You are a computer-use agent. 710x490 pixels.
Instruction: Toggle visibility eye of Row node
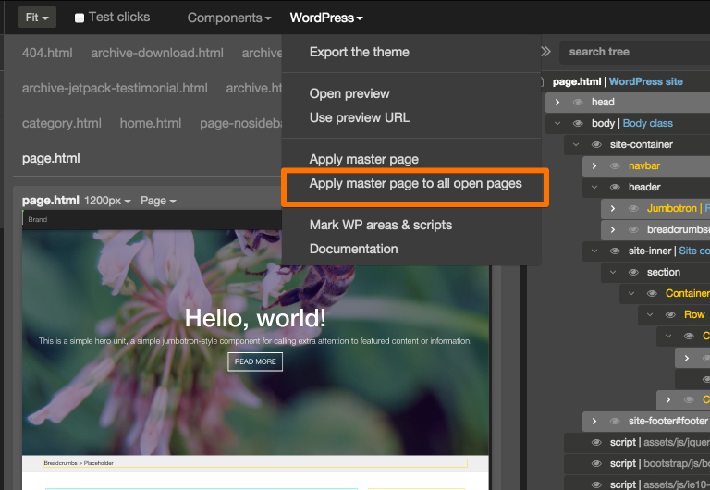(x=670, y=314)
